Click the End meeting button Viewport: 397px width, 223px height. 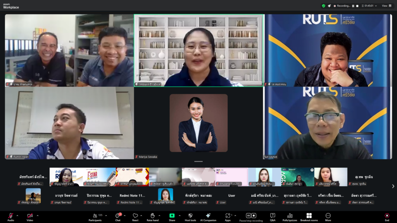(x=387, y=216)
